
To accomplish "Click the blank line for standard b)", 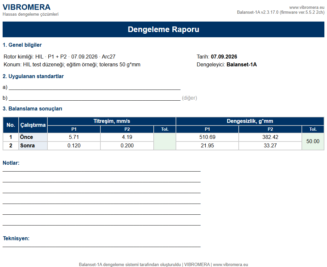I will pyautogui.click(x=95, y=99).
